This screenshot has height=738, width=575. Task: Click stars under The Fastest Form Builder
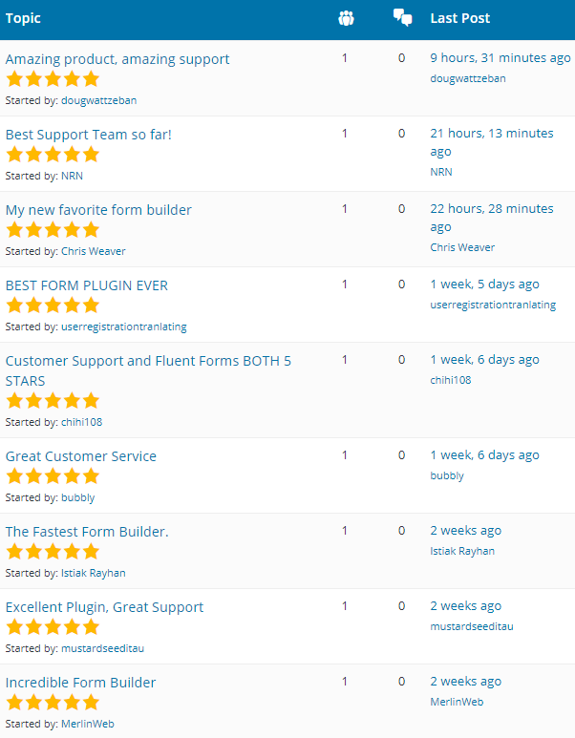53,552
